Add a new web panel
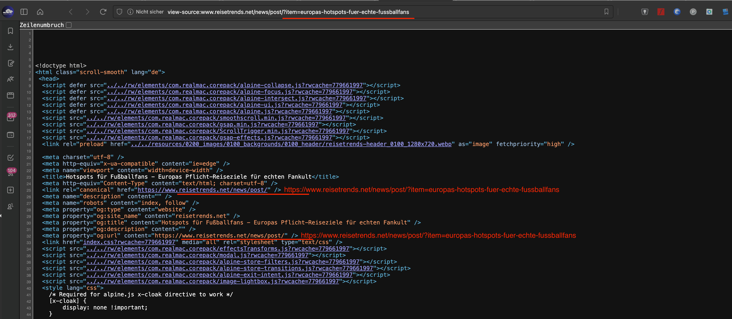The height and width of the screenshot is (319, 732). tap(10, 190)
